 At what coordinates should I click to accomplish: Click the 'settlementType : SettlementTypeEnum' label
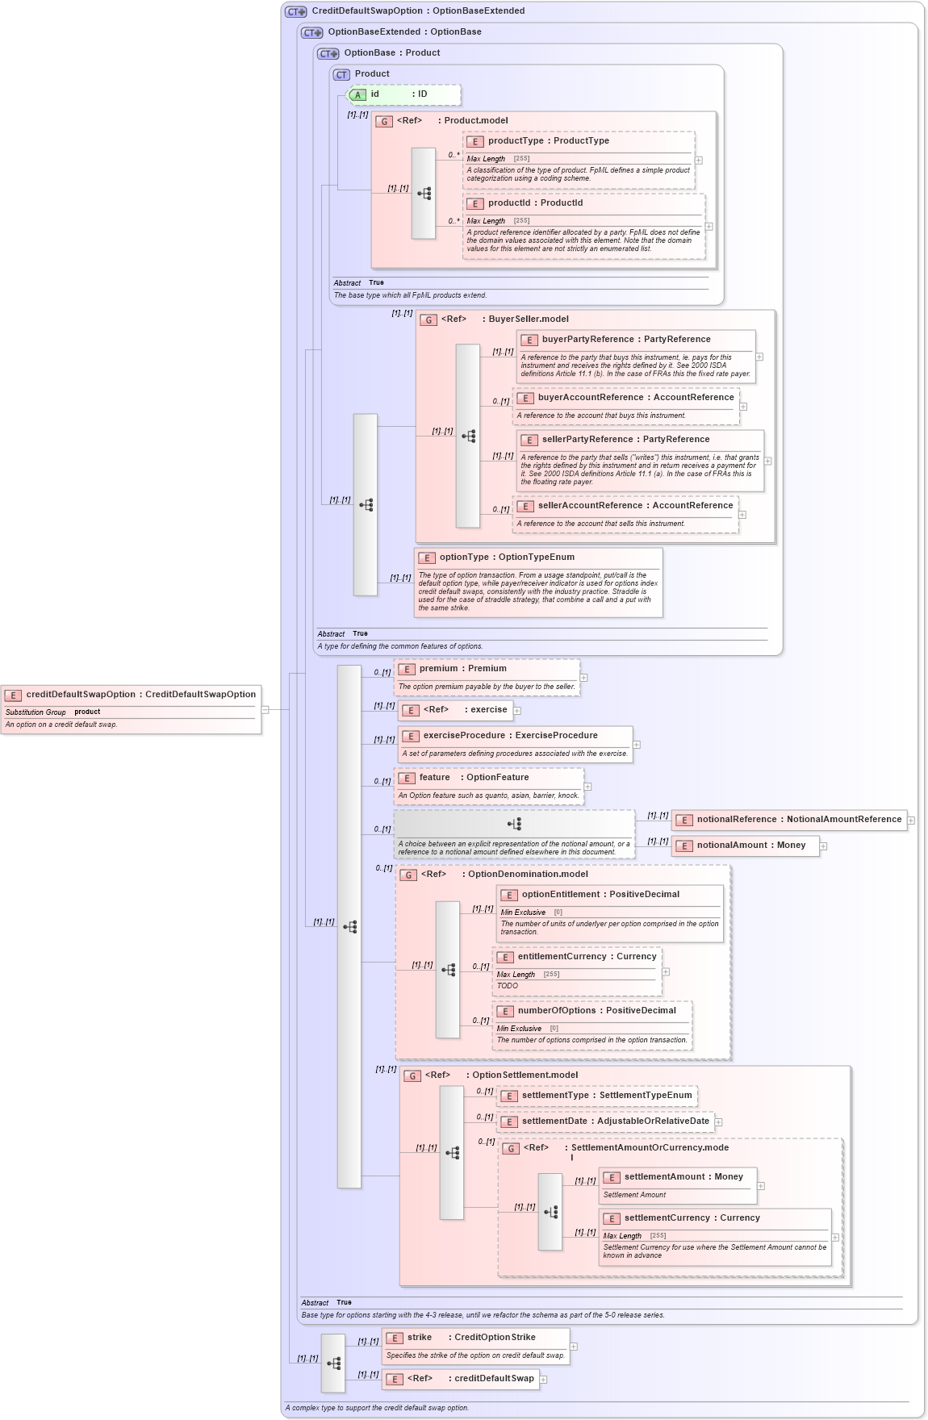[607, 1096]
